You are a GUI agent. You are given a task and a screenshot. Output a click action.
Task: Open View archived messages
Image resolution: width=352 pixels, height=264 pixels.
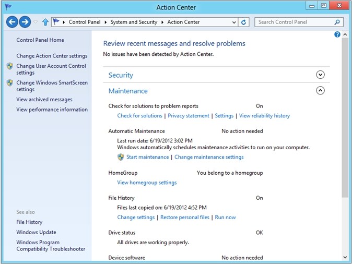point(44,99)
